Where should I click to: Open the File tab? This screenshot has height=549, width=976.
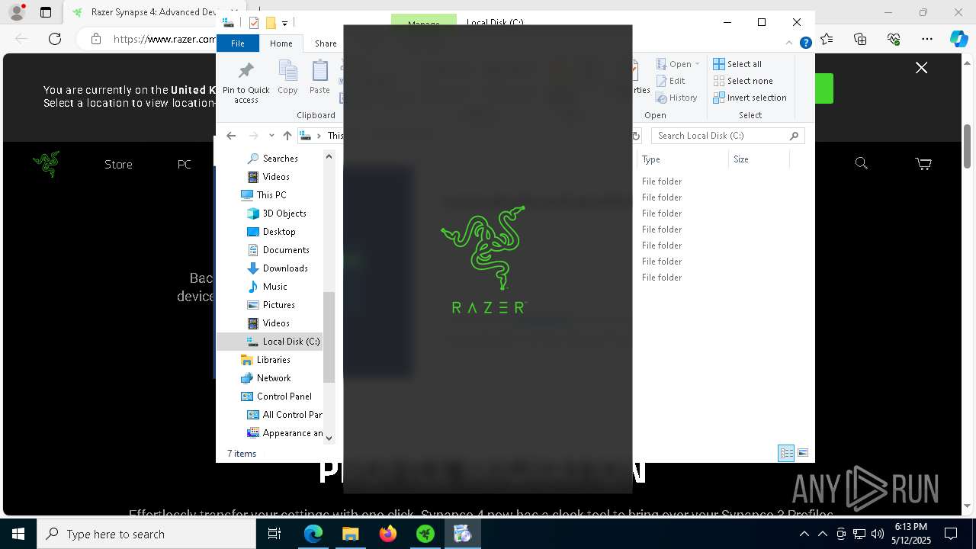tap(238, 43)
